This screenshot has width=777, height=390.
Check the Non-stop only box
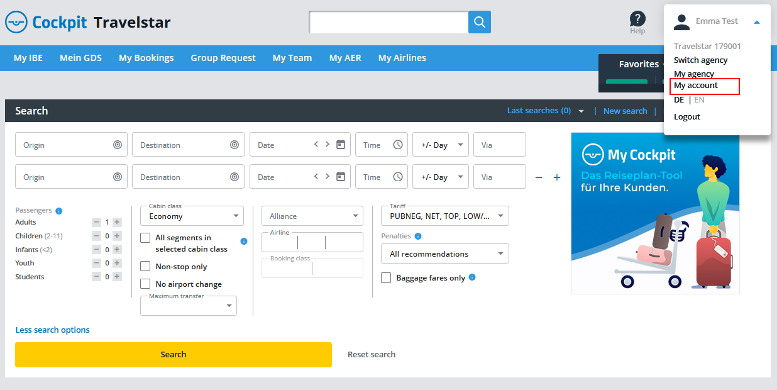145,266
